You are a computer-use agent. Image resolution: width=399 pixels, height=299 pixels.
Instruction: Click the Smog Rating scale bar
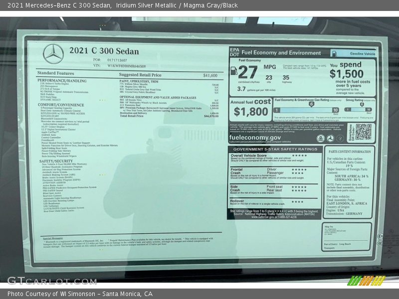(358, 110)
